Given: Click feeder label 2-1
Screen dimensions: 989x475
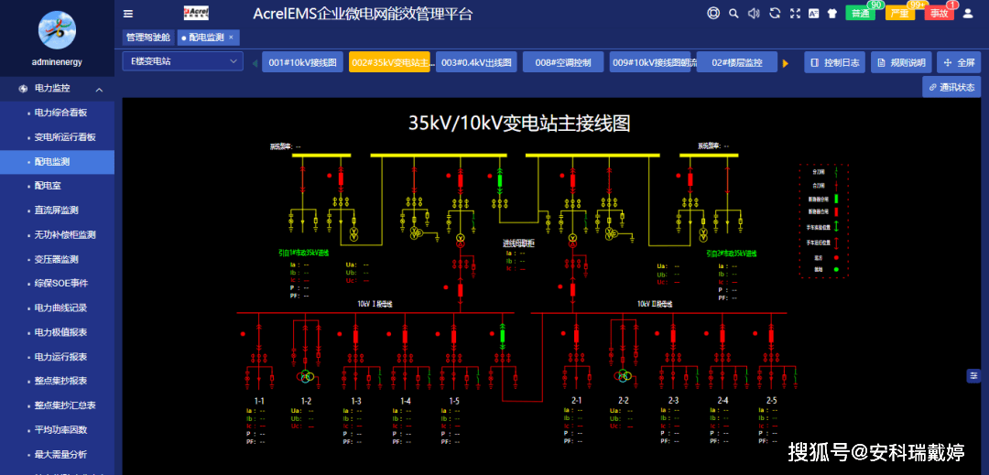Looking at the screenshot, I should pos(577,401).
